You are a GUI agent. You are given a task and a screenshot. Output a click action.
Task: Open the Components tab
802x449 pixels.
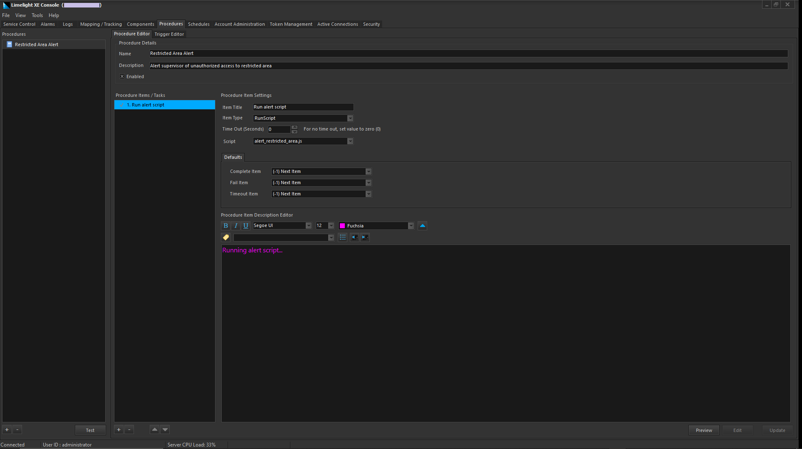point(141,24)
